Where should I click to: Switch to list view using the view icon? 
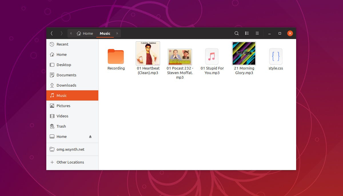(x=247, y=33)
